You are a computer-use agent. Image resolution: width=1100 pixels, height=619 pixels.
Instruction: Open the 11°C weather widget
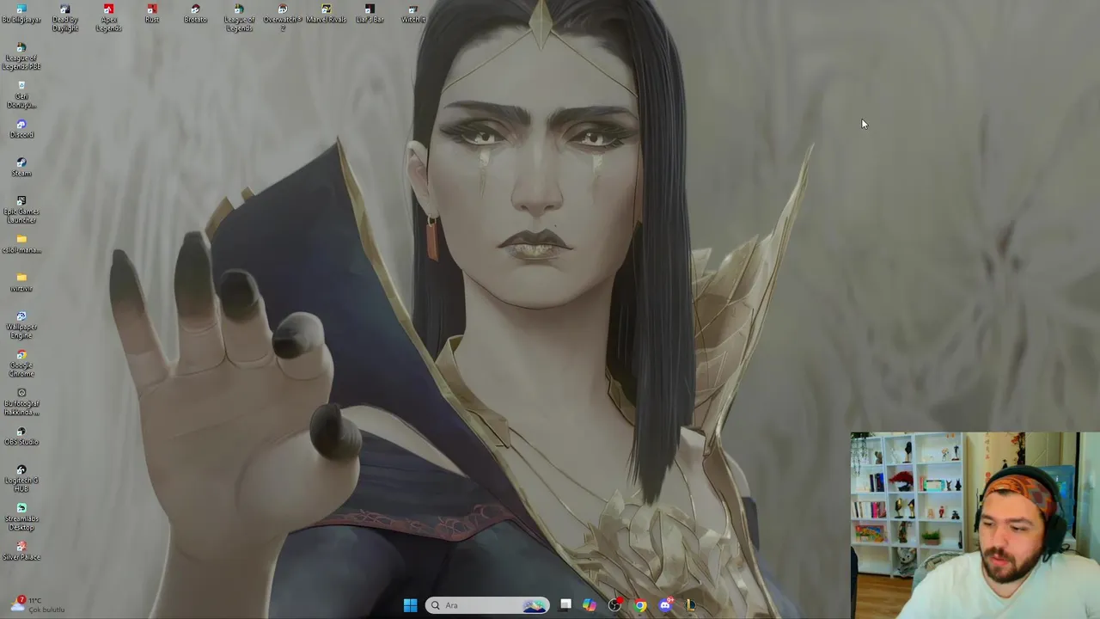click(39, 604)
